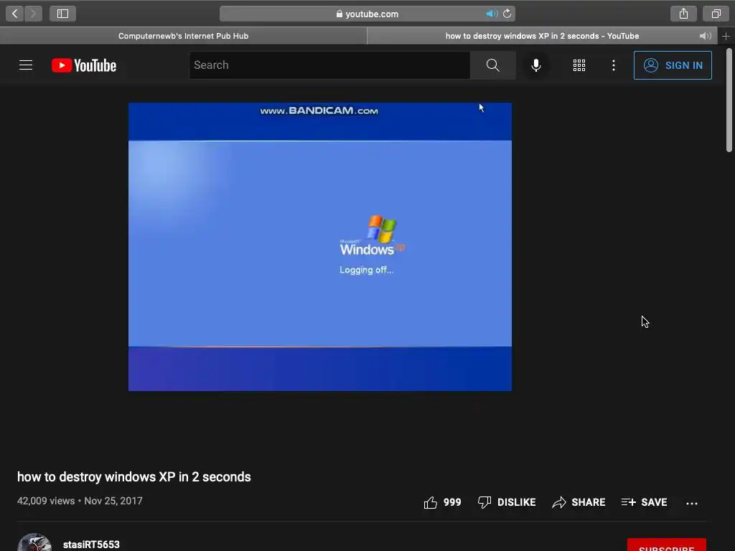Like the video with thumbs up

(431, 502)
